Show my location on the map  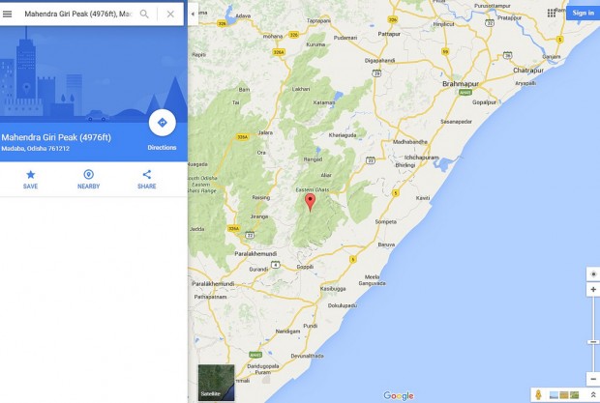pyautogui.click(x=593, y=274)
